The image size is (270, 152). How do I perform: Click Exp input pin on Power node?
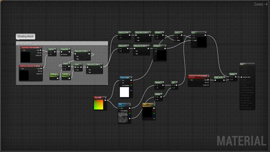click(x=75, y=70)
